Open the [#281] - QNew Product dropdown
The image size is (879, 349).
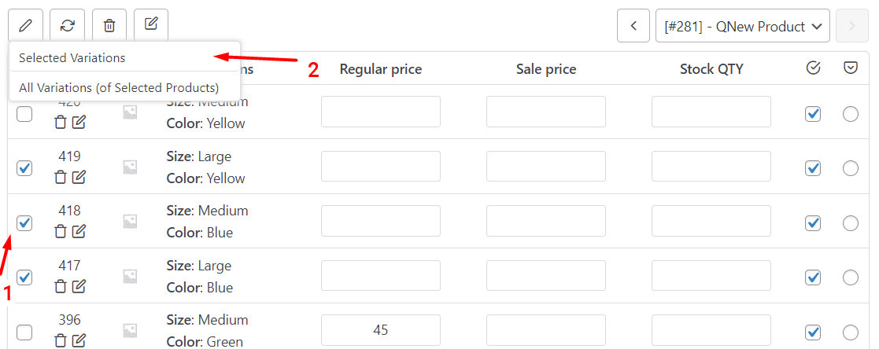(743, 26)
